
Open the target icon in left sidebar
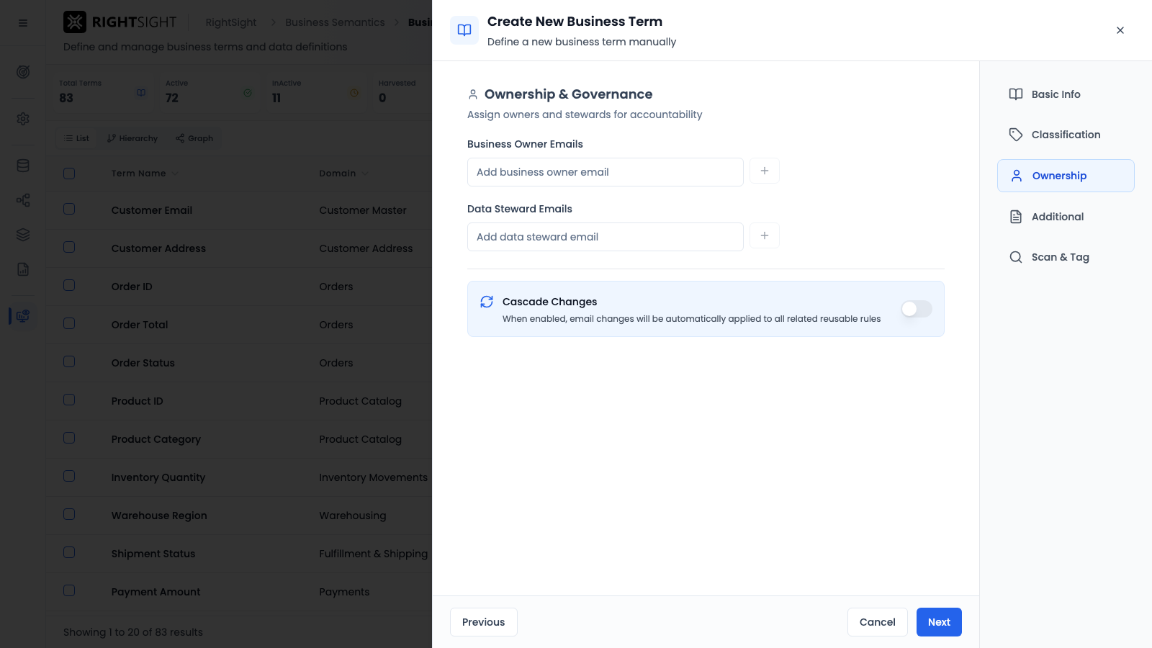(23, 72)
